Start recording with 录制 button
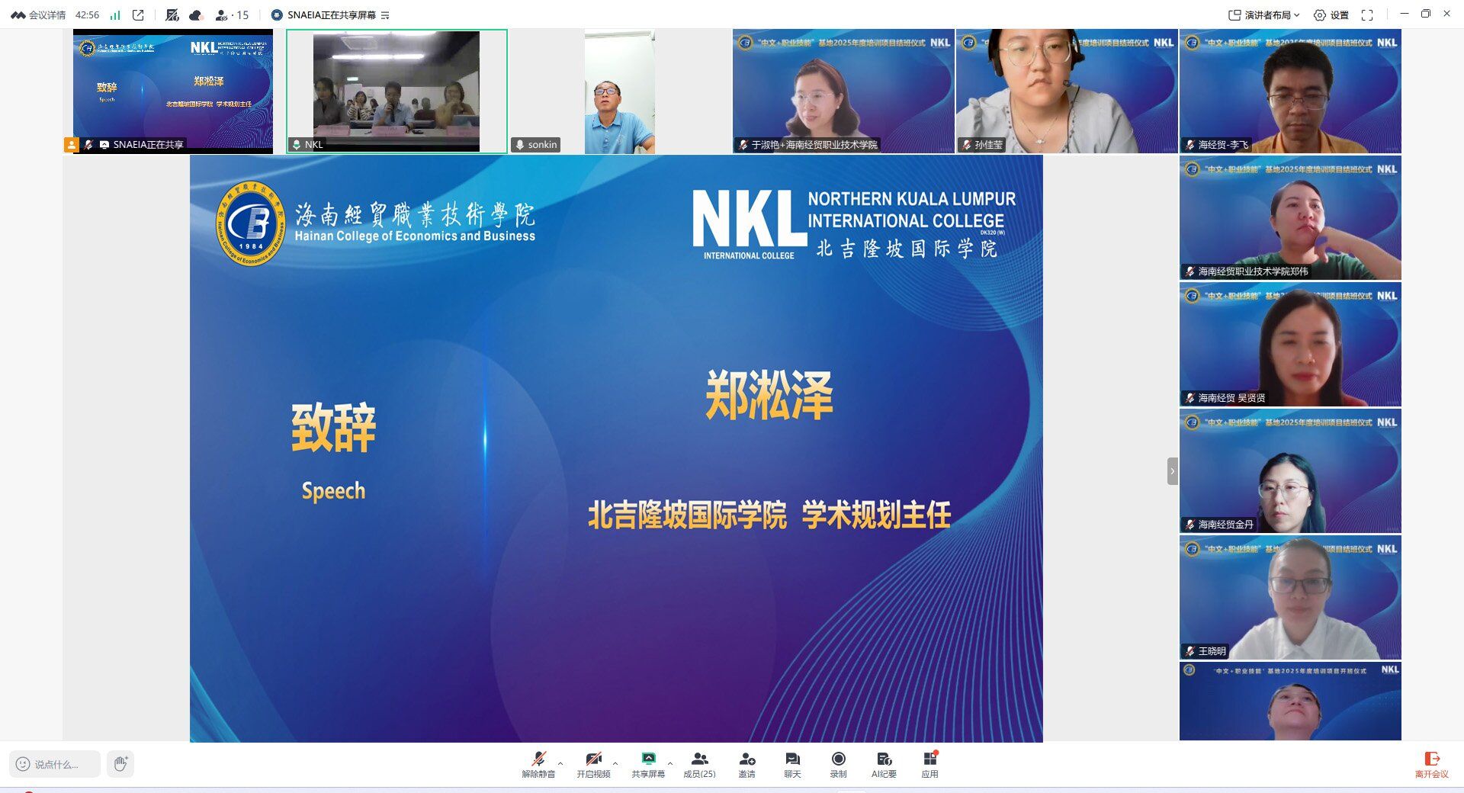The height and width of the screenshot is (793, 1464). click(x=838, y=763)
